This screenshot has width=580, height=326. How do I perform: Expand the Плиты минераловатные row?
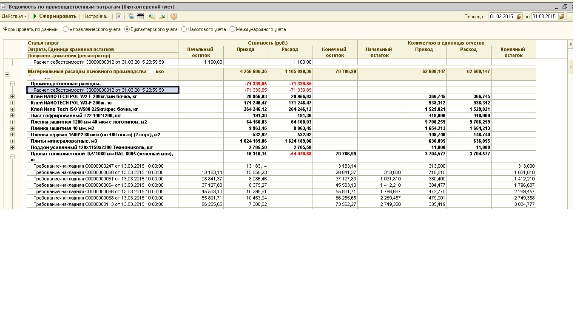pyautogui.click(x=12, y=141)
